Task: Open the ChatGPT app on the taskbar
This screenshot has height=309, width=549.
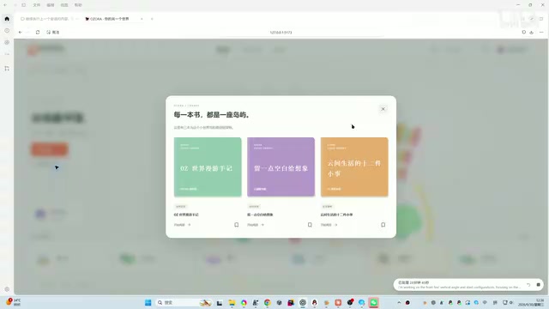Action: 303,302
